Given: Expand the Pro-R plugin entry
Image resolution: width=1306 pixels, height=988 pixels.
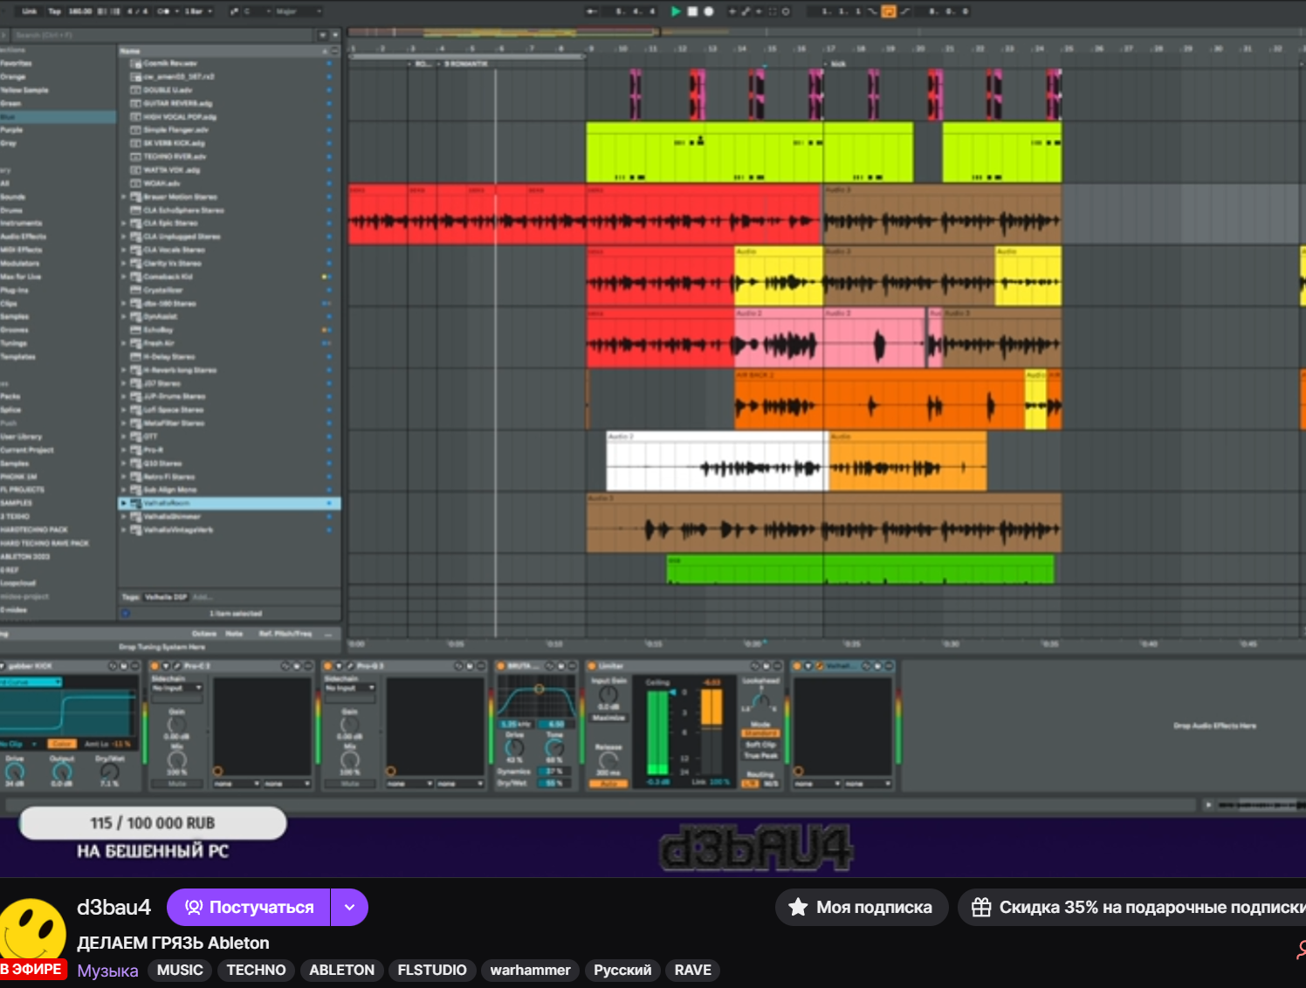Looking at the screenshot, I should pos(123,449).
